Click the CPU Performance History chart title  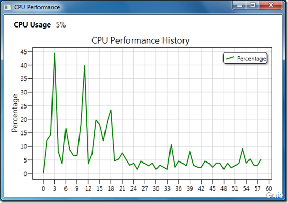[140, 40]
